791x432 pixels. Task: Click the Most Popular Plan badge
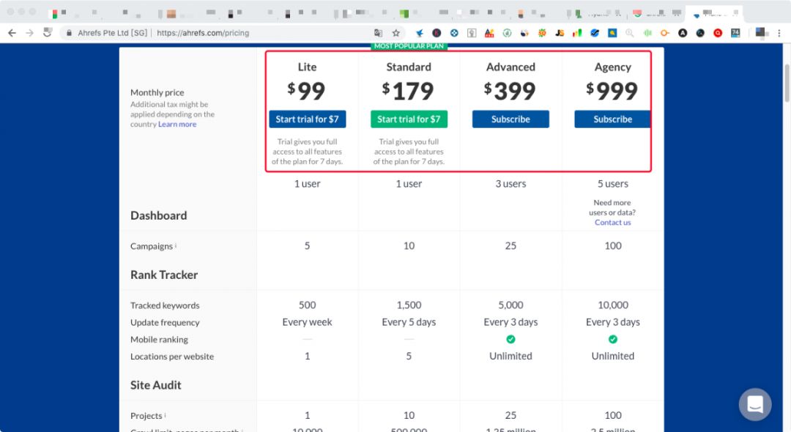[409, 46]
